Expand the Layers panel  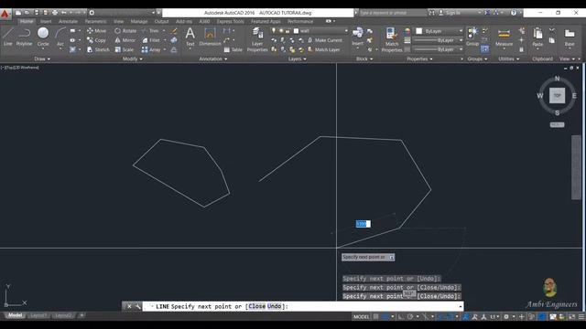pos(297,58)
